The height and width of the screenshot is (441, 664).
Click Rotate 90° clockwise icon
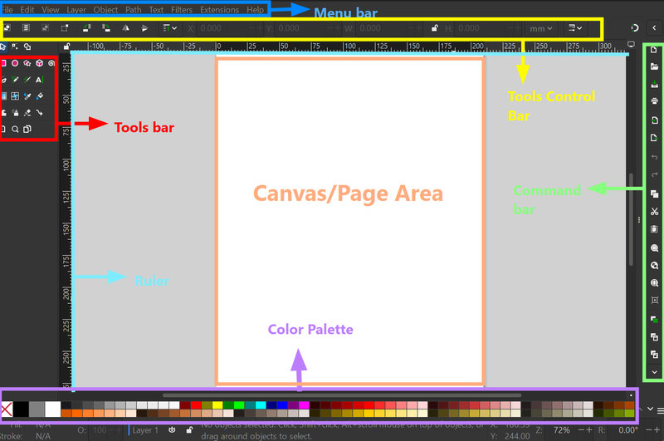click(106, 28)
